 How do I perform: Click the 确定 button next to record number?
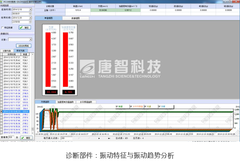pos(26,138)
